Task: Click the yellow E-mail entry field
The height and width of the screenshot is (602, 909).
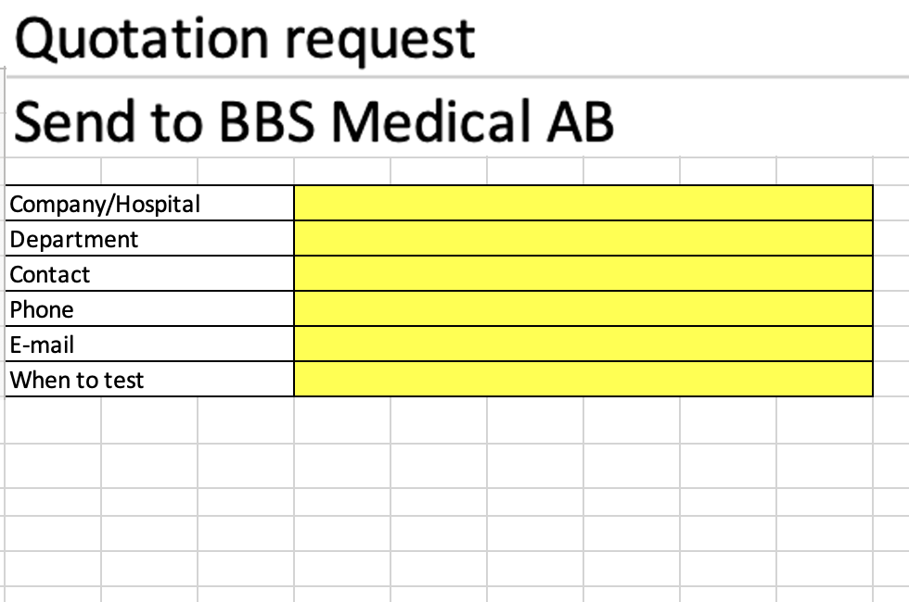Action: (x=583, y=345)
